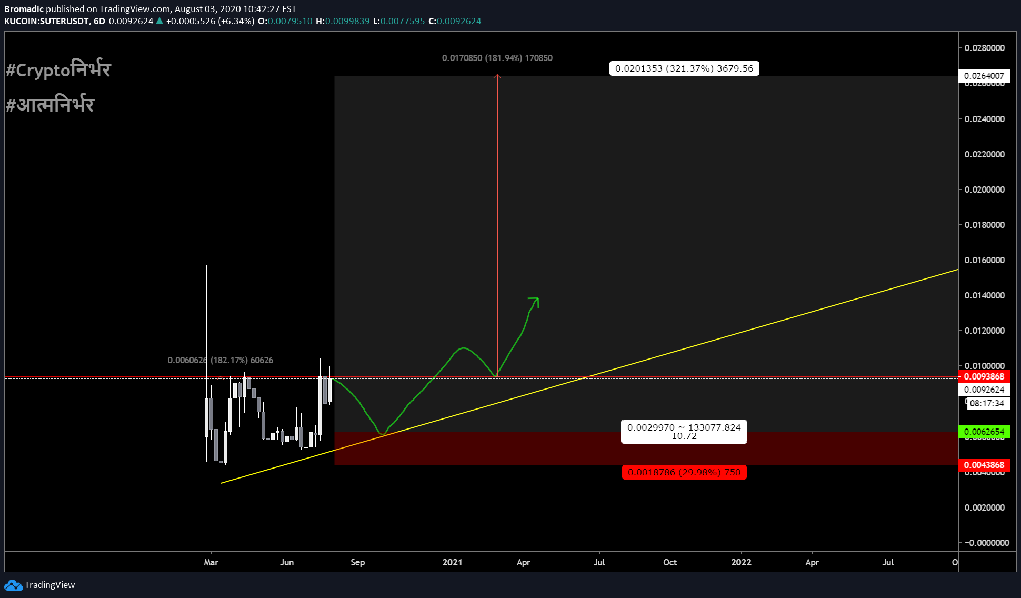The width and height of the screenshot is (1021, 598).
Task: Click the green arrow tip of projected path
Action: [x=534, y=302]
